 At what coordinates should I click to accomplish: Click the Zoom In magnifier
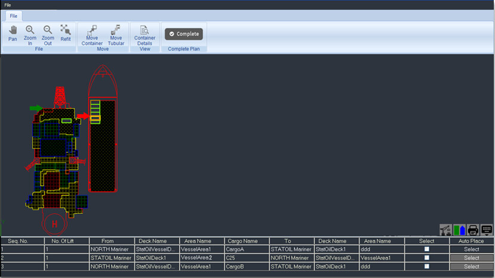30,33
